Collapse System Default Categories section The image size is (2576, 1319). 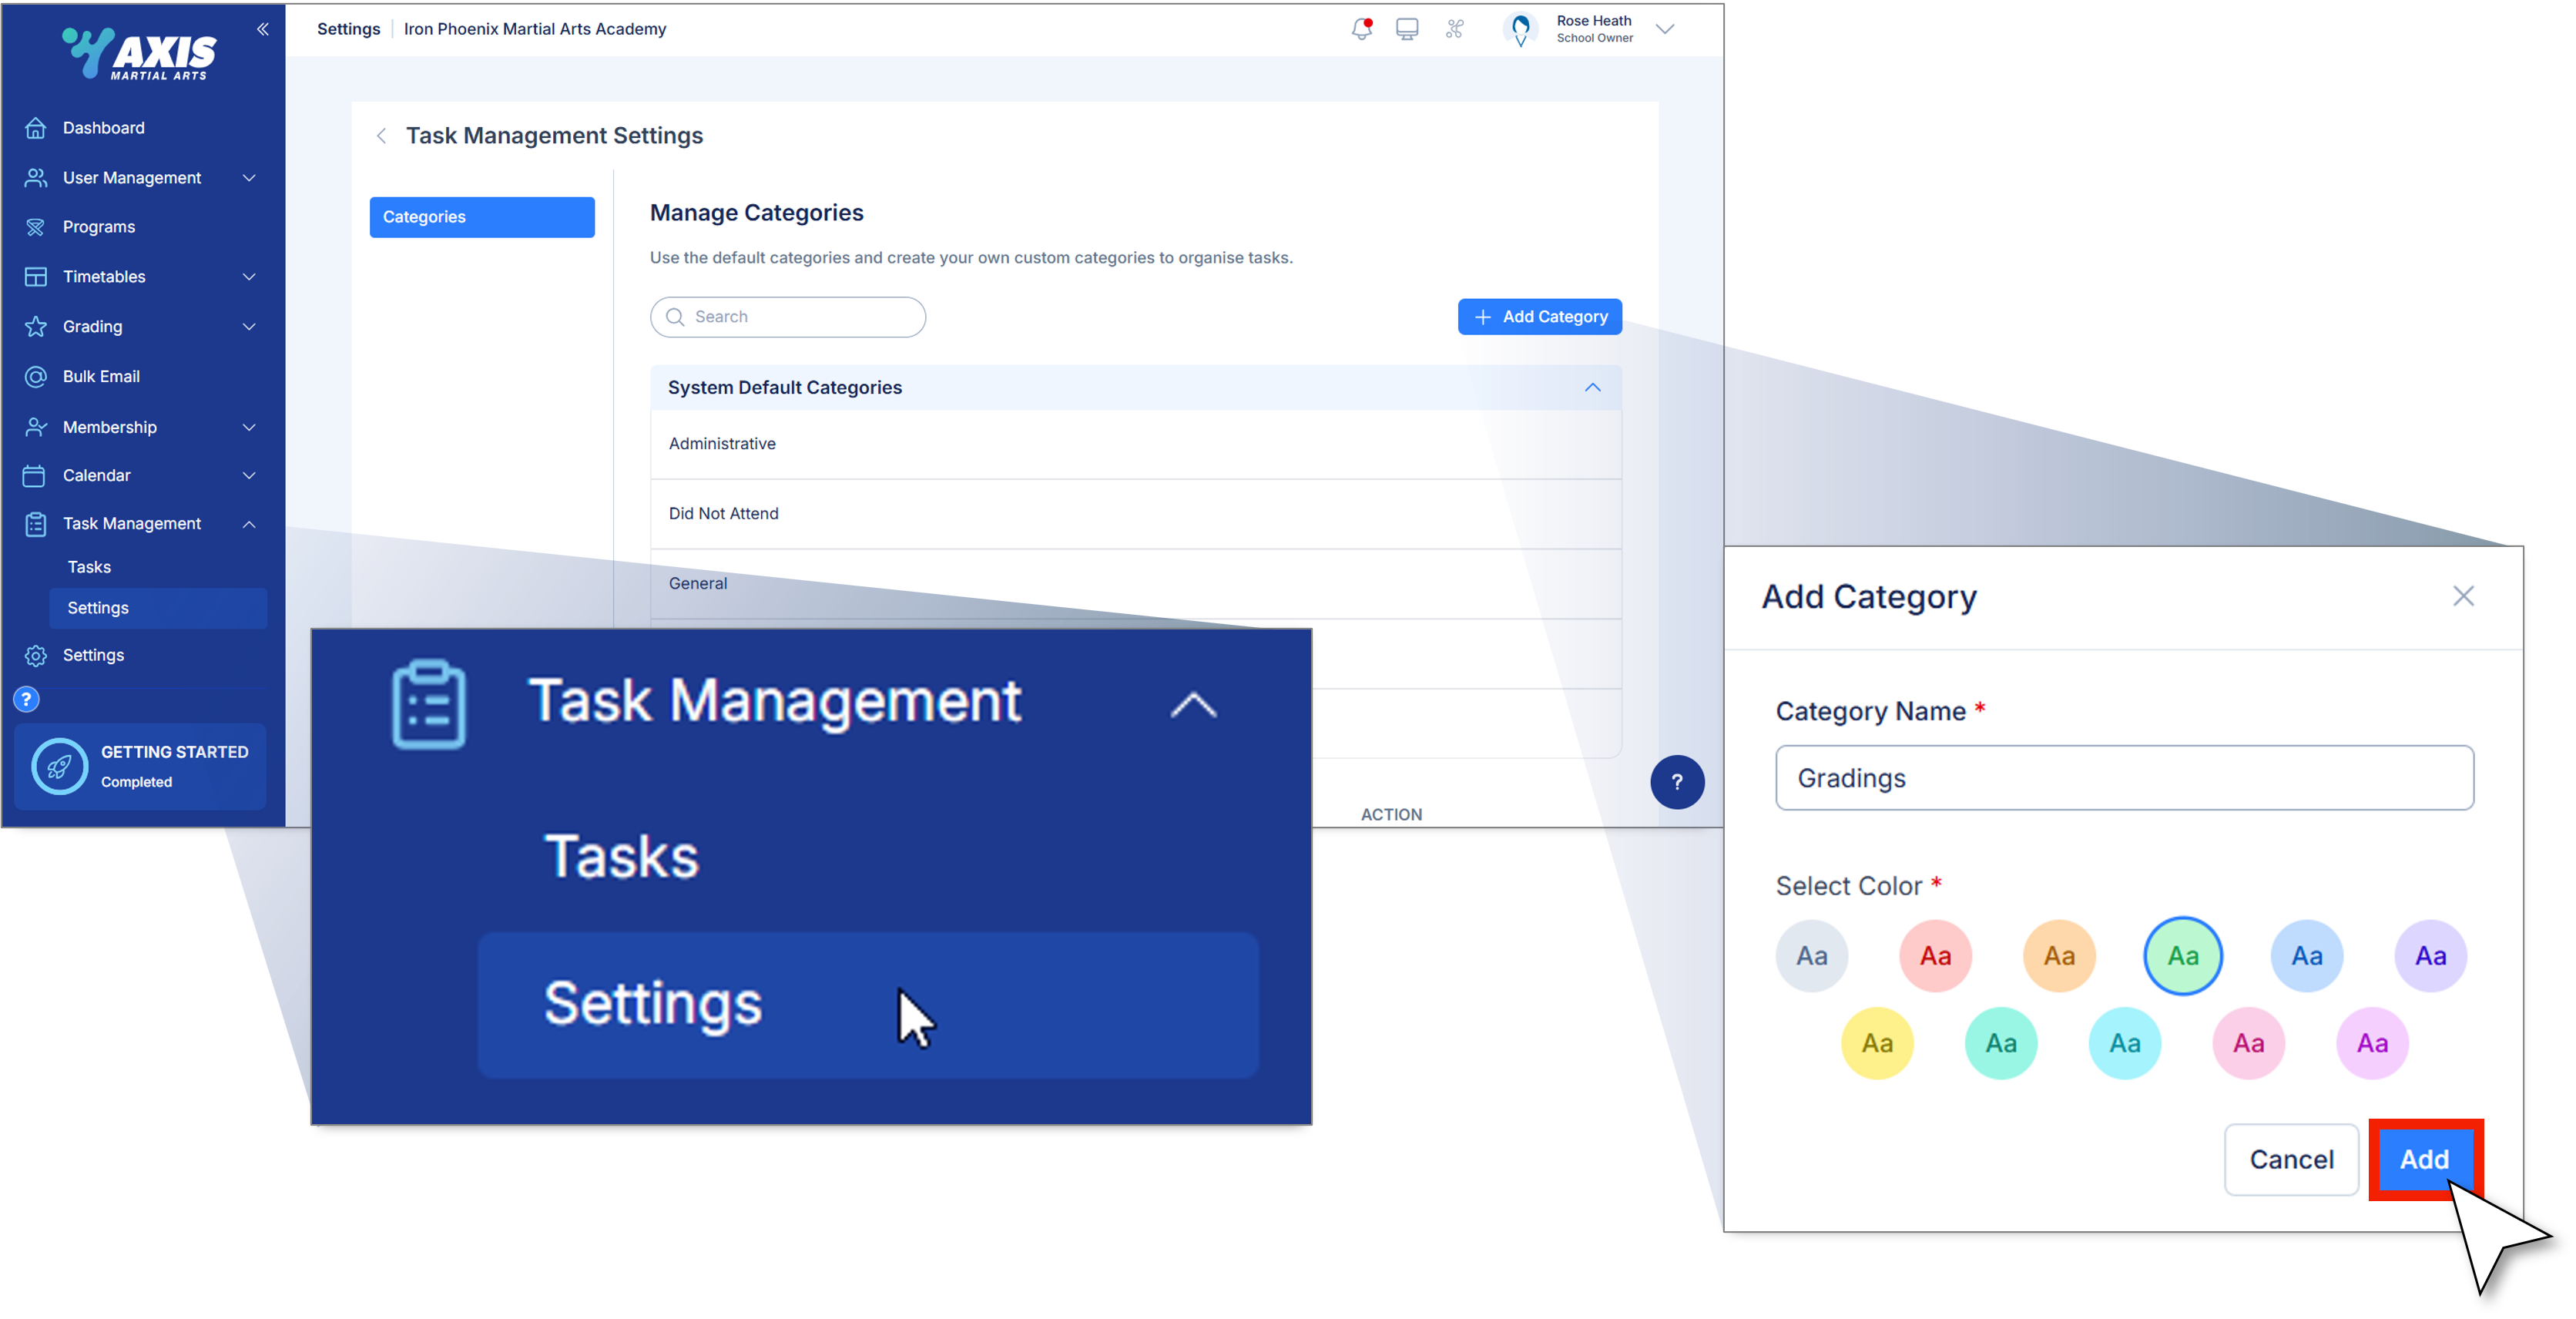(1592, 388)
